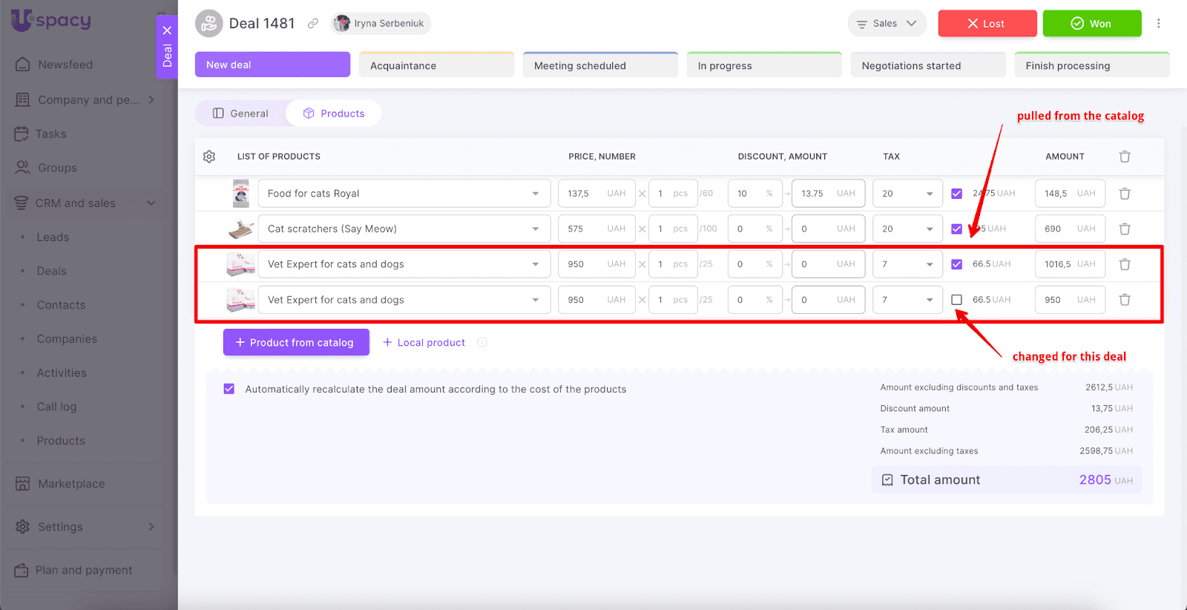
Task: Open the three-dot more options menu
Action: 1158,24
